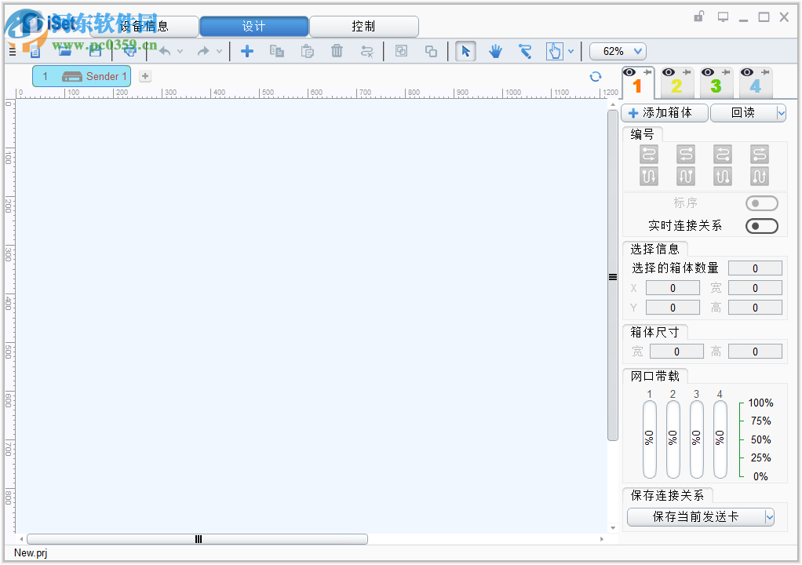
Task: Select the arrow selection tool
Action: [465, 51]
